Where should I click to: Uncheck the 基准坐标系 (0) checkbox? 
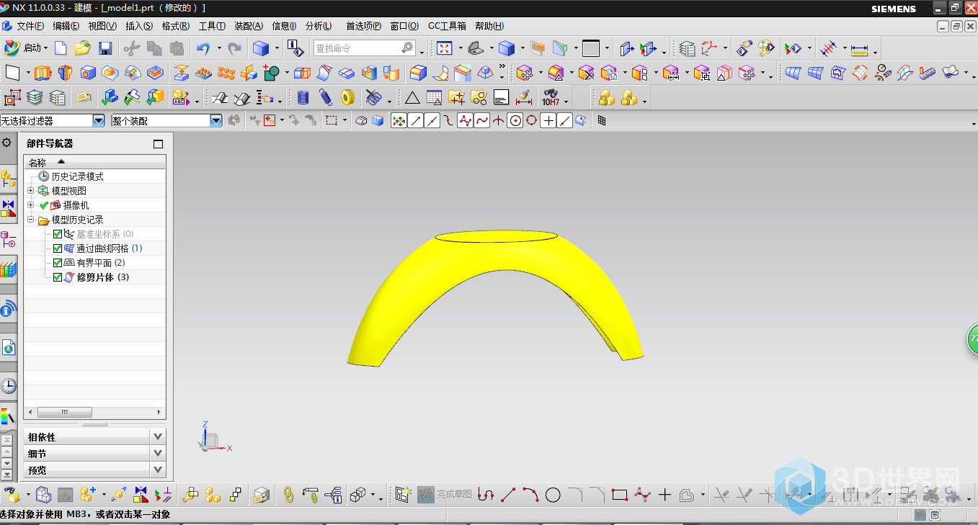pos(58,234)
